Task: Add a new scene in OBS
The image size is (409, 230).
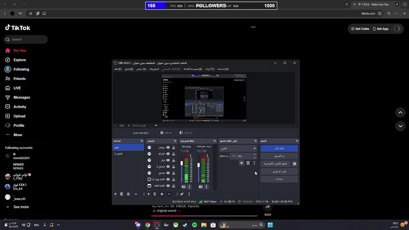Action: click(115, 194)
